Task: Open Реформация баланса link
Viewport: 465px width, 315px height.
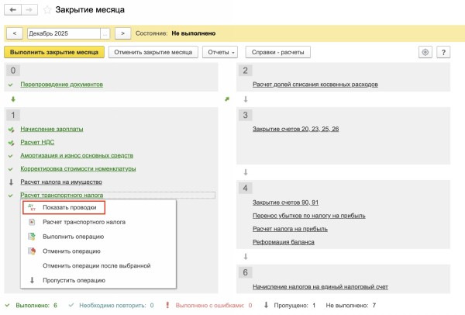Action: pos(284,242)
